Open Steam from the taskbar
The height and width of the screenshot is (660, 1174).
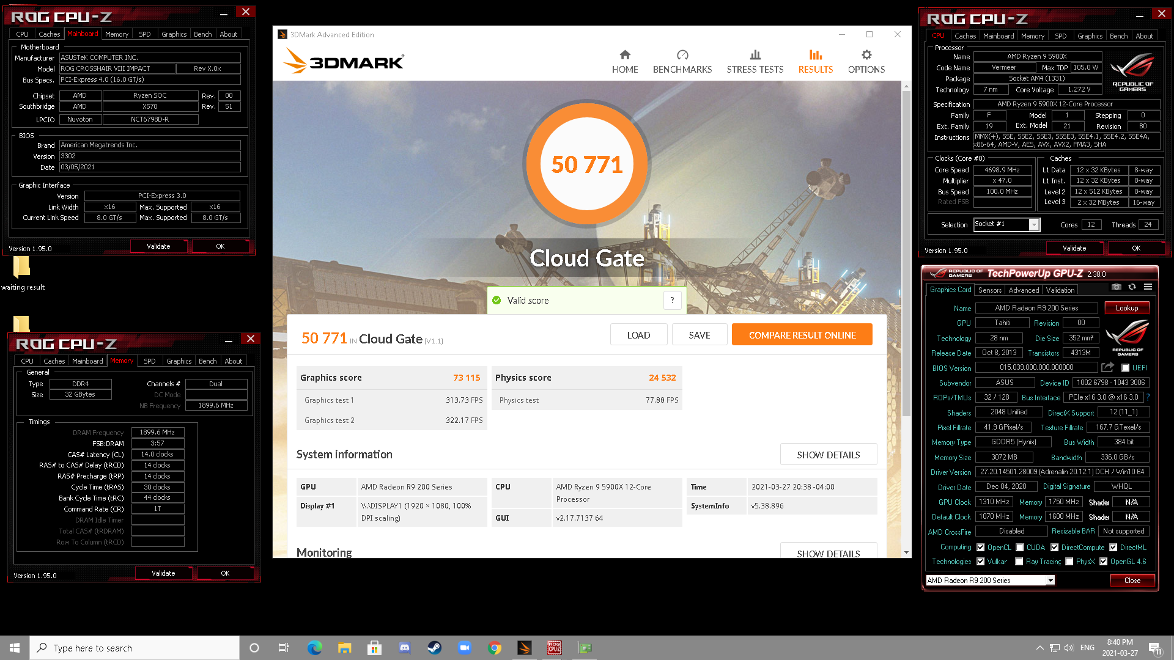(x=434, y=648)
